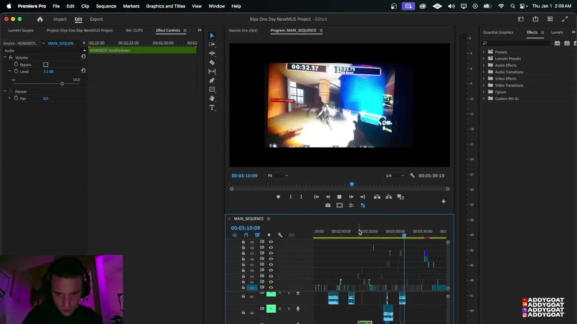Open the Button Editor plus icon
Screen dimensions: 577x324
[x=443, y=201]
